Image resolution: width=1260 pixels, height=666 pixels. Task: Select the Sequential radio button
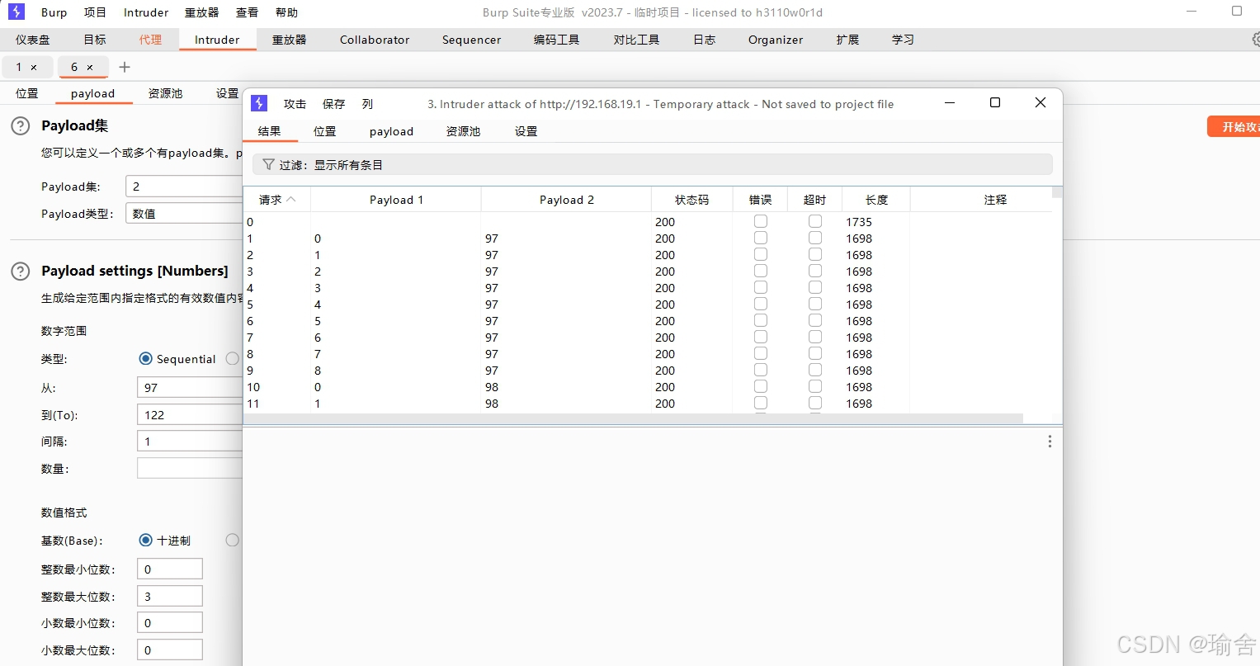146,358
